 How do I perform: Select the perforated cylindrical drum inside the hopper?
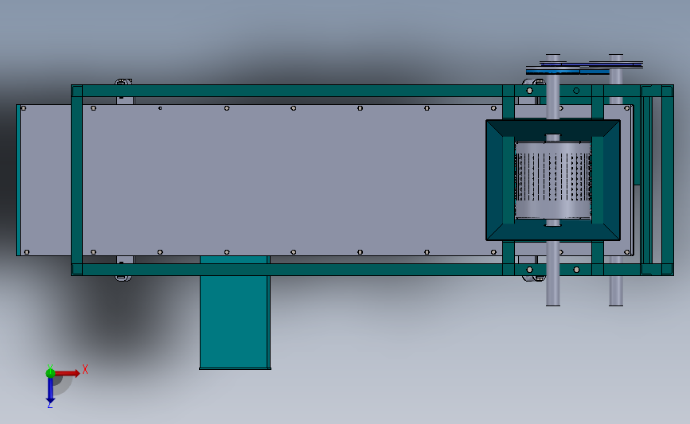point(552,181)
